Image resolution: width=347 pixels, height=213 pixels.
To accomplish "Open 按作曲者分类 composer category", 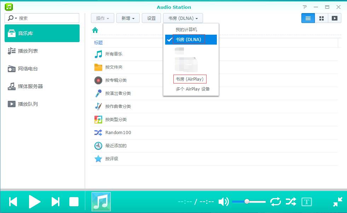I will coord(214,106).
